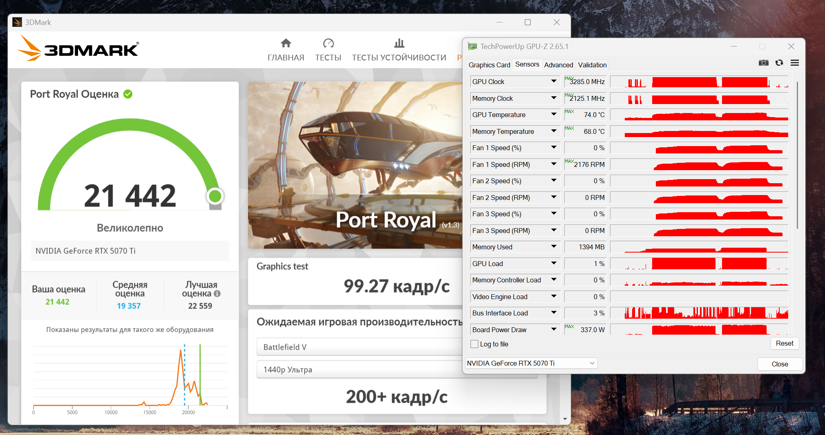Open the Validation tab
This screenshot has width=825, height=435.
point(592,65)
